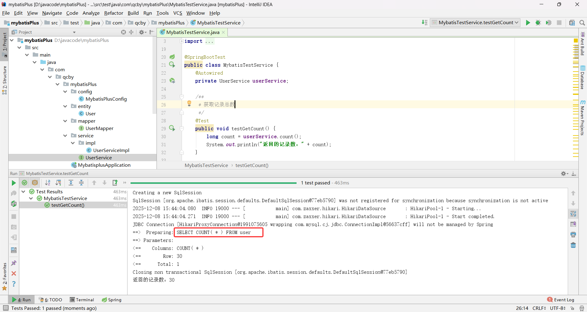Click Expand All icon in test runner toolbar
The image size is (587, 312).
coord(71,183)
